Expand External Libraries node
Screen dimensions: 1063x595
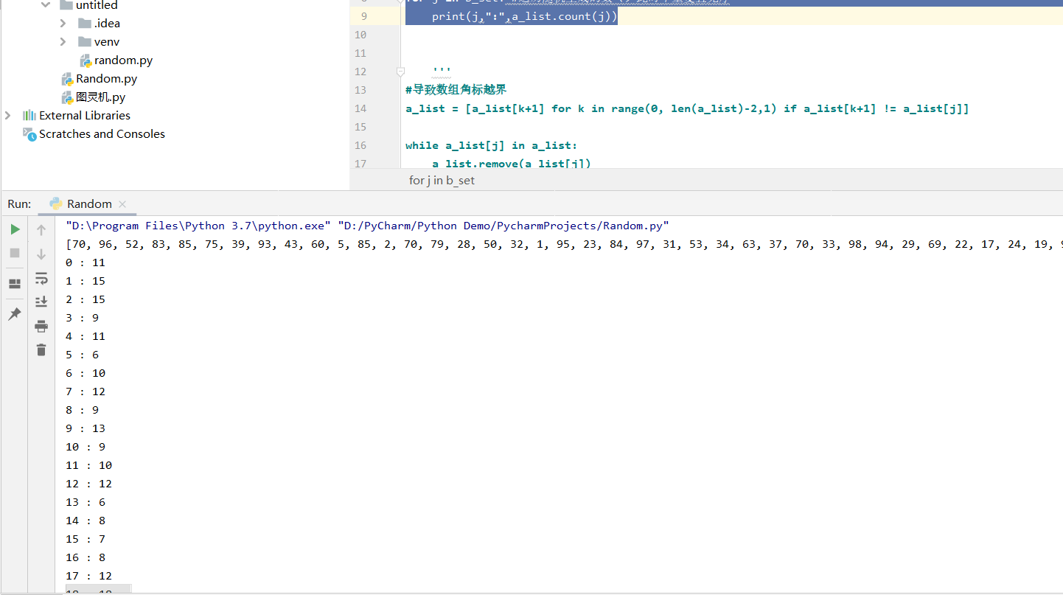(8, 116)
